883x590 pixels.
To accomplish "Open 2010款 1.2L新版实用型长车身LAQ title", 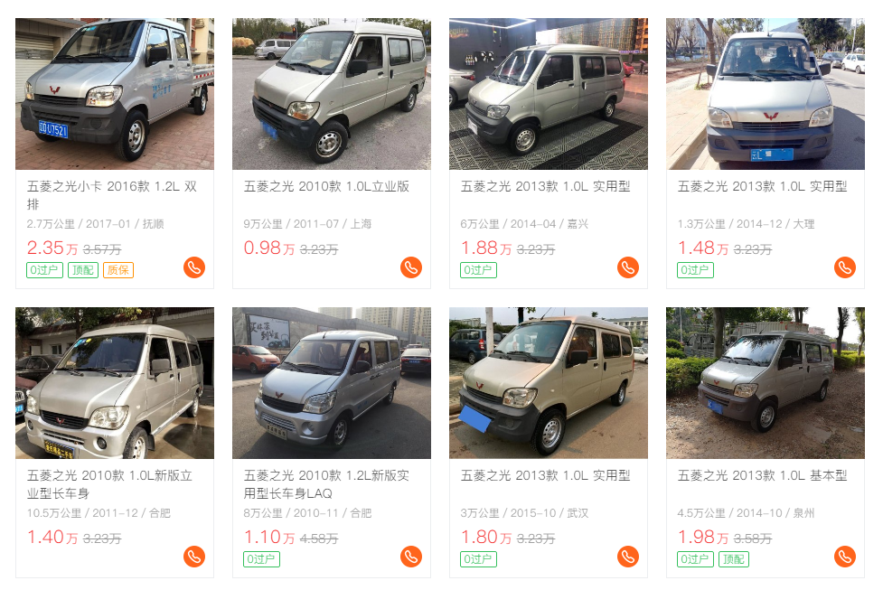I will coord(326,484).
